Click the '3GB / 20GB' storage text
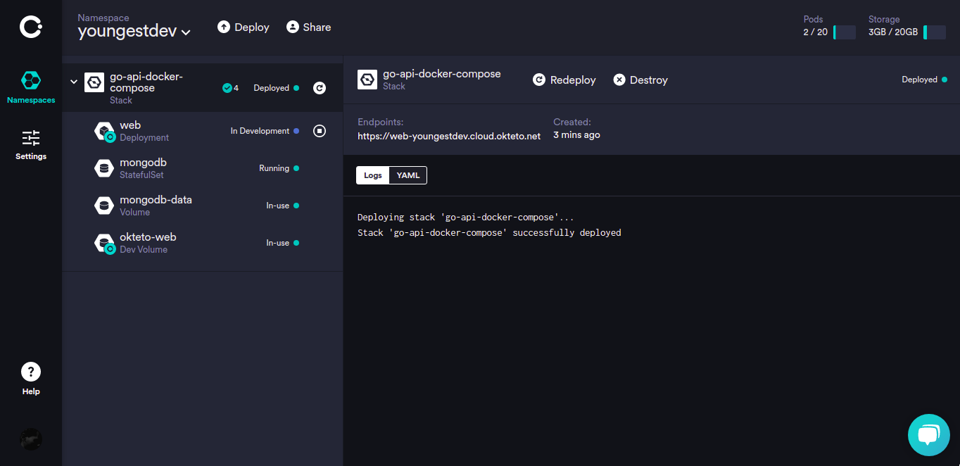This screenshot has width=960, height=466. [893, 32]
